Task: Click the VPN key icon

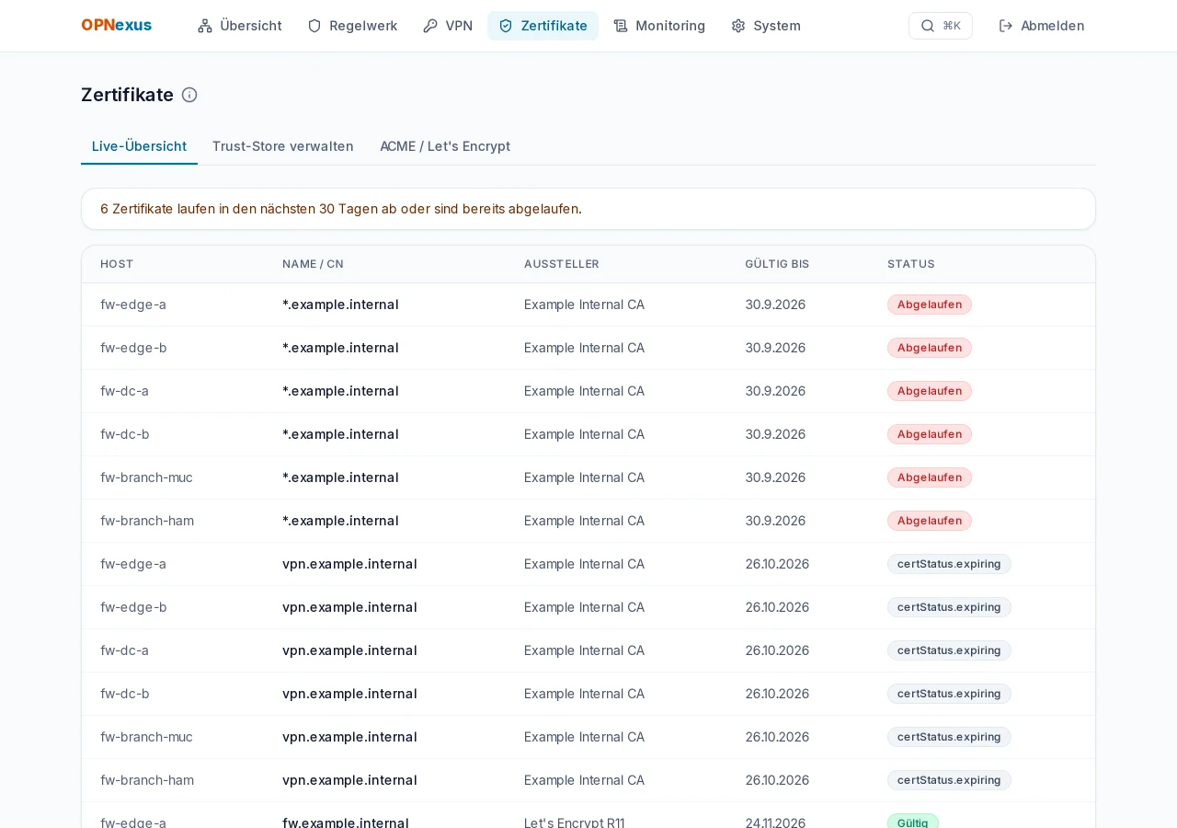Action: (x=430, y=26)
